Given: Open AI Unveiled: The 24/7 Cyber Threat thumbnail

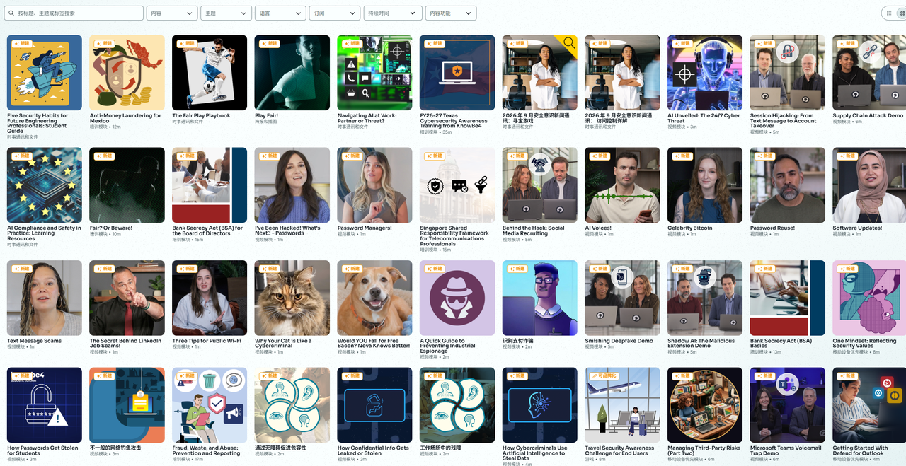Looking at the screenshot, I should (x=705, y=73).
